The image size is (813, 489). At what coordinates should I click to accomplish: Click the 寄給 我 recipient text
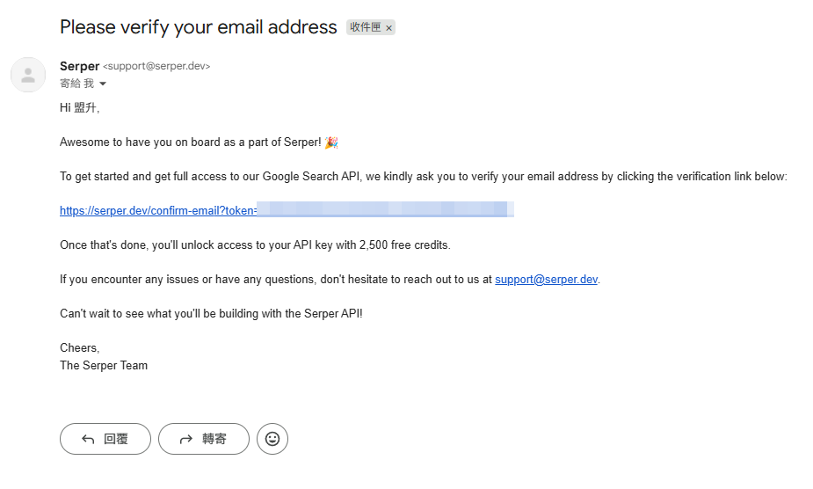[76, 84]
